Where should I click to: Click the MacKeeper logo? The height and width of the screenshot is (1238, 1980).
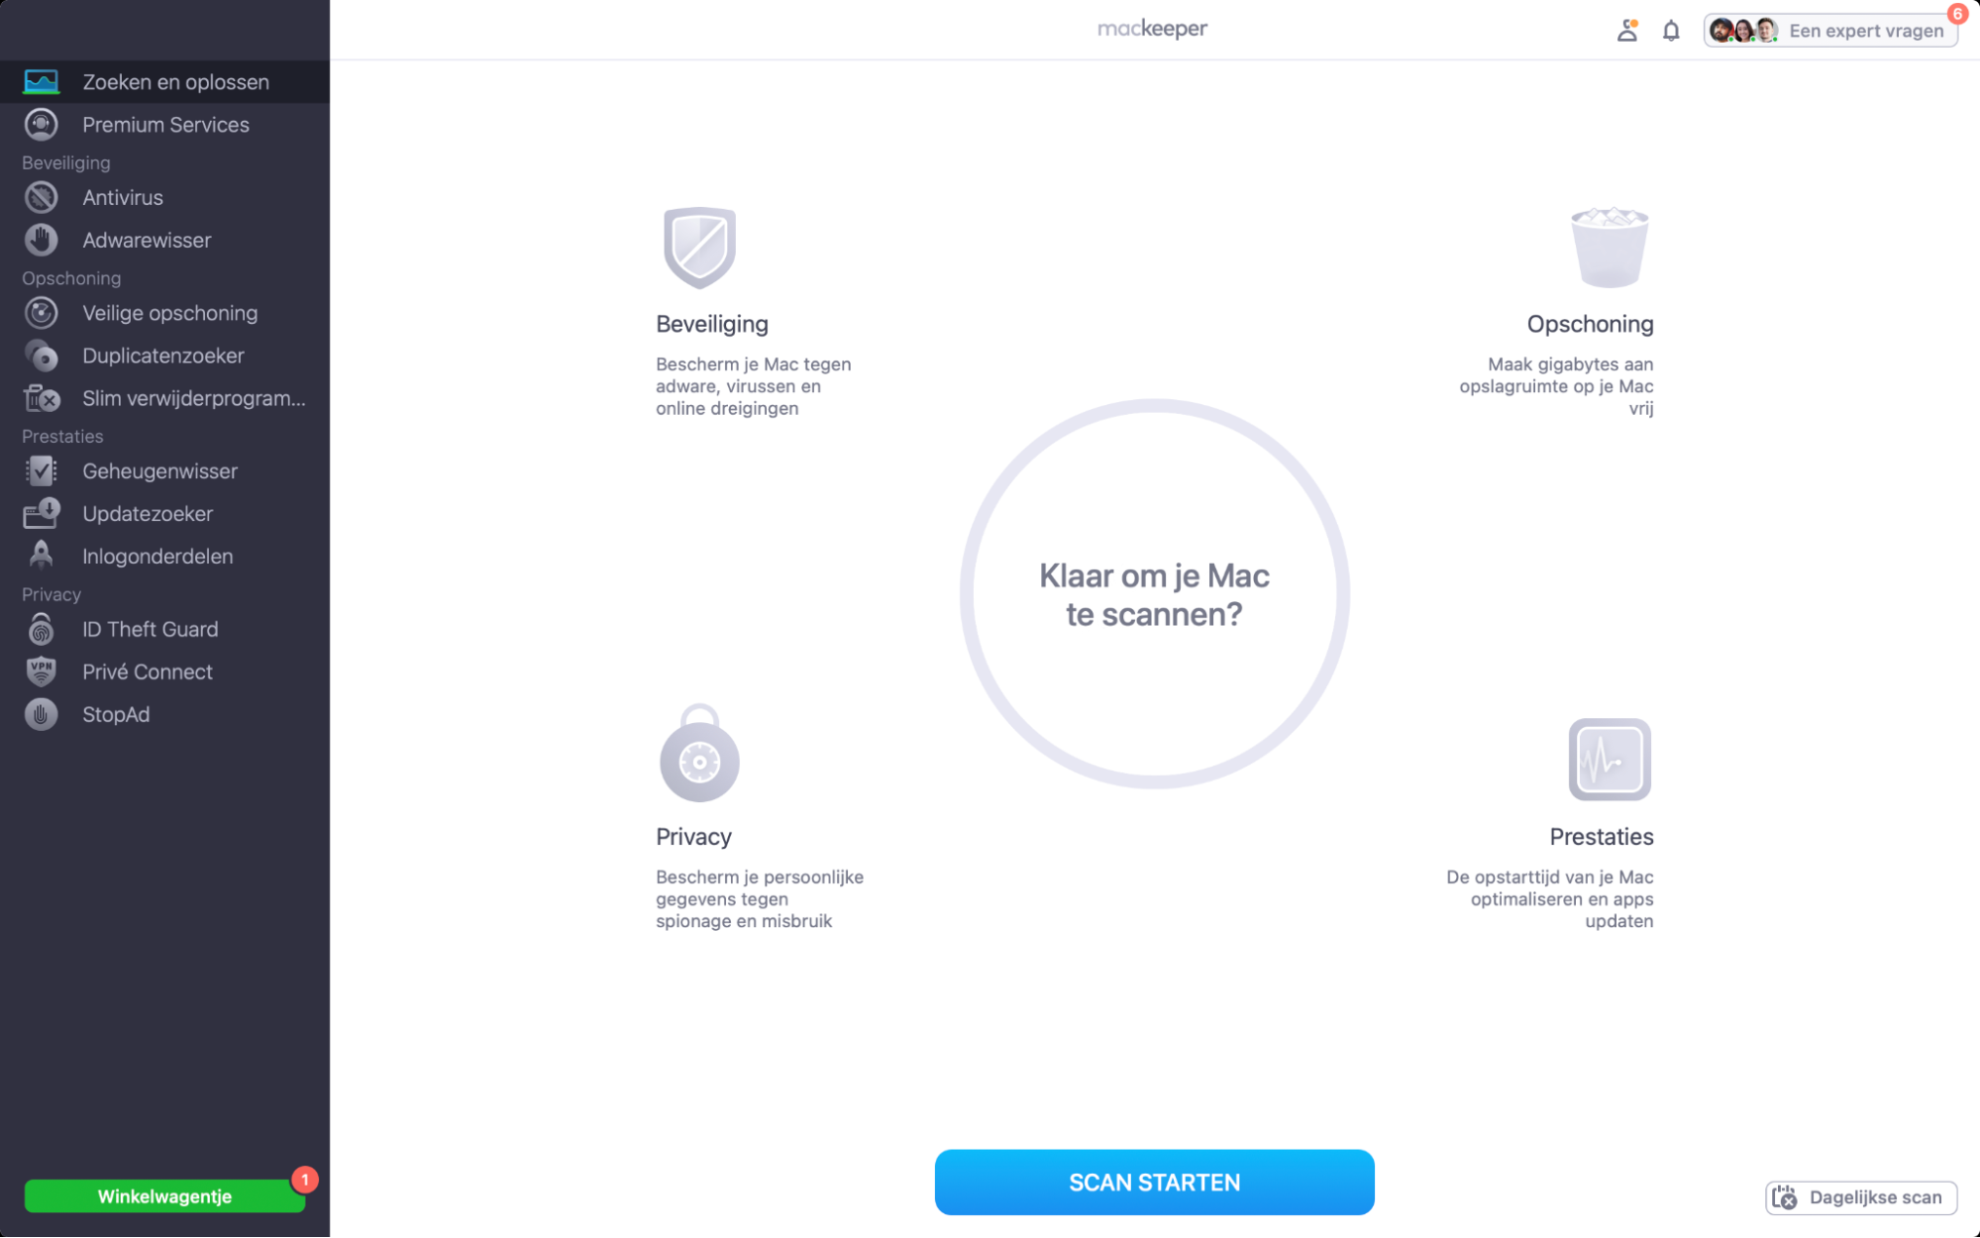(x=1152, y=28)
